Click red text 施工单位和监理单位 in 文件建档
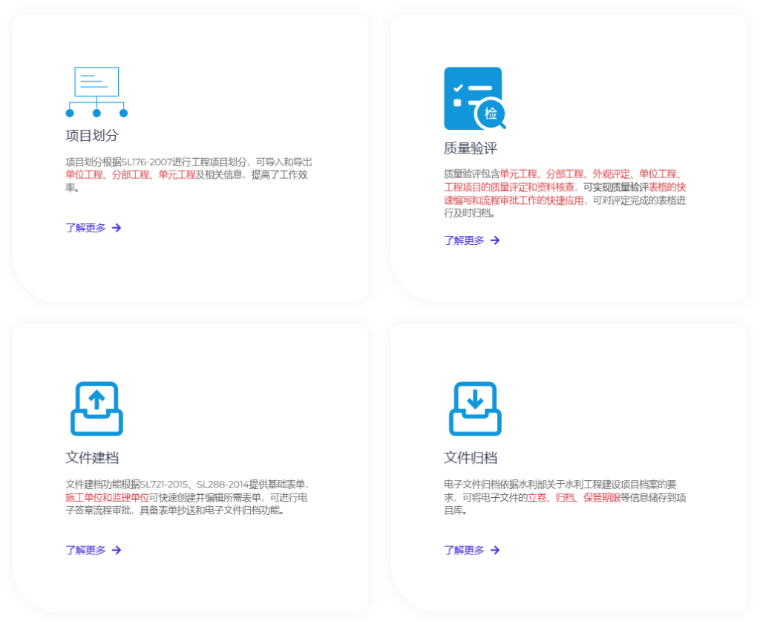 [107, 497]
